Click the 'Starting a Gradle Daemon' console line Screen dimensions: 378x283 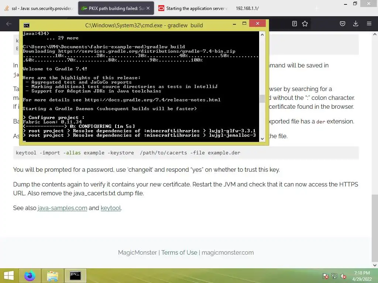pyautogui.click(x=110, y=109)
